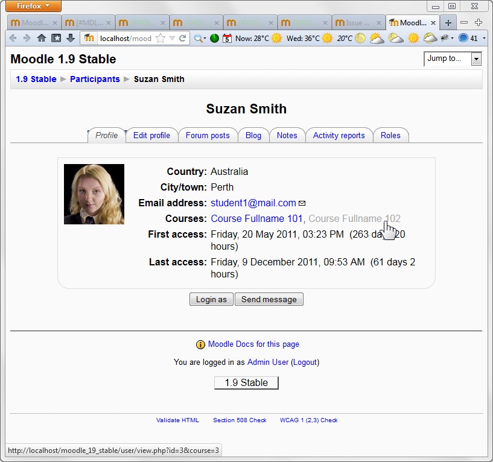Close the active Moodl... browser tab
This screenshot has height=462, width=493.
pos(433,23)
